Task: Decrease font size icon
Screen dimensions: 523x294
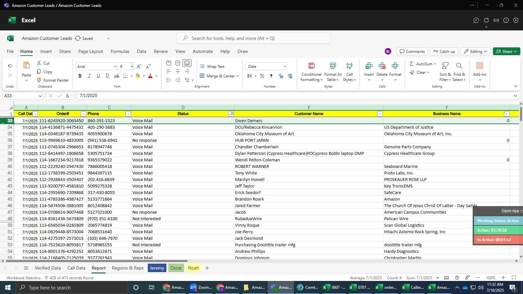Action: point(148,66)
